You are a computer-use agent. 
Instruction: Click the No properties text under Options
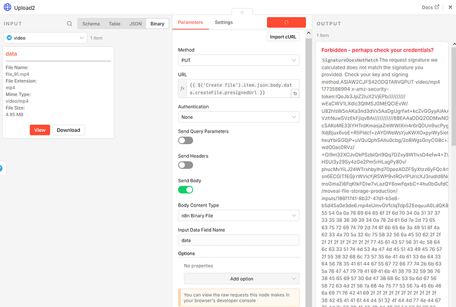tap(198, 266)
